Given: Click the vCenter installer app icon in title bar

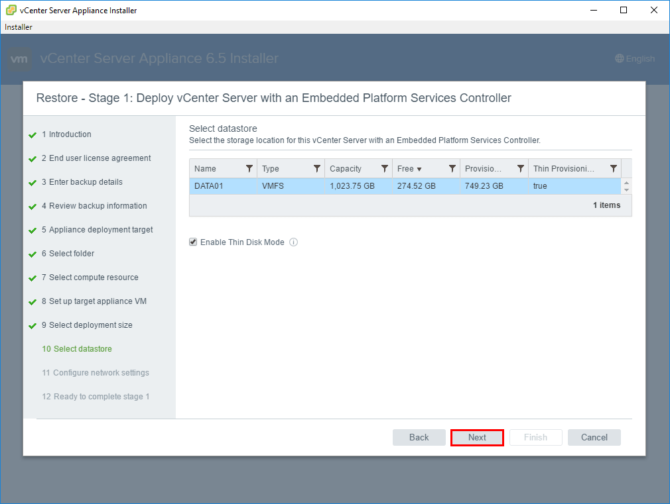Looking at the screenshot, I should point(11,10).
